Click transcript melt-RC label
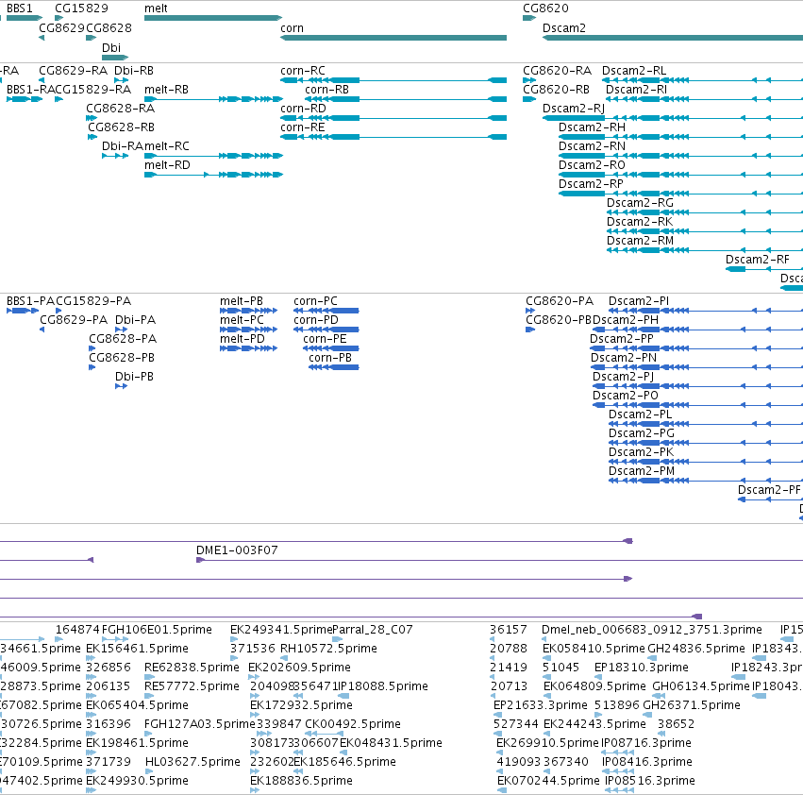The image size is (803, 795). 166,146
